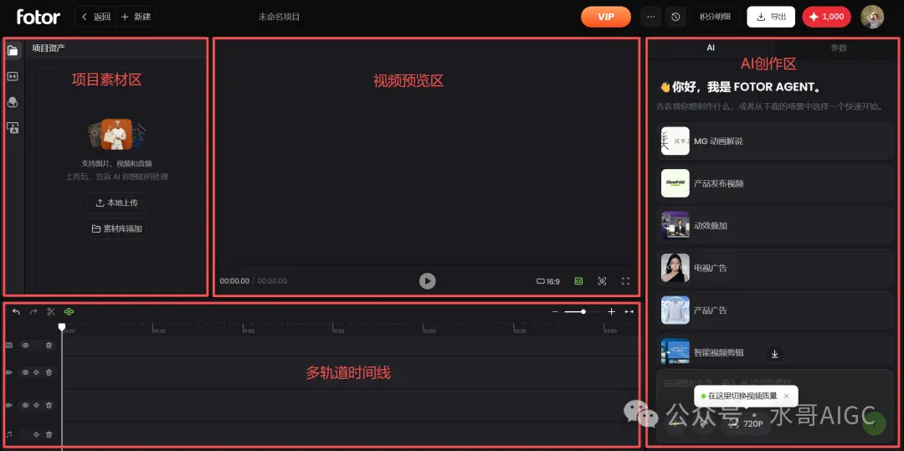
Task: Open the 16:9 aspect ratio selector
Action: [x=548, y=282]
